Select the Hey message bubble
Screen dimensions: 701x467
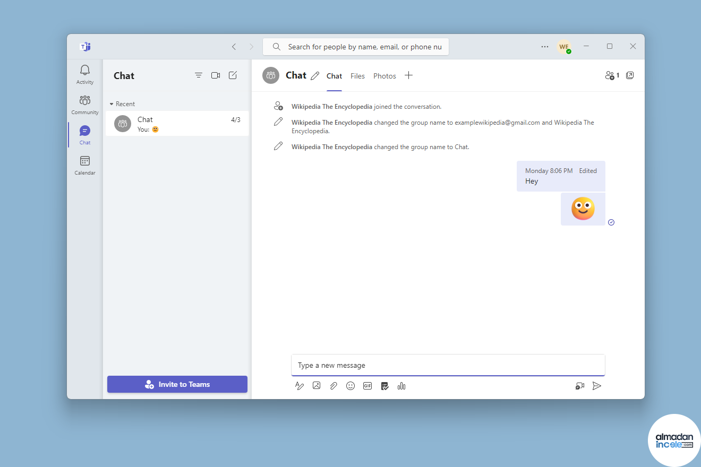click(561, 176)
